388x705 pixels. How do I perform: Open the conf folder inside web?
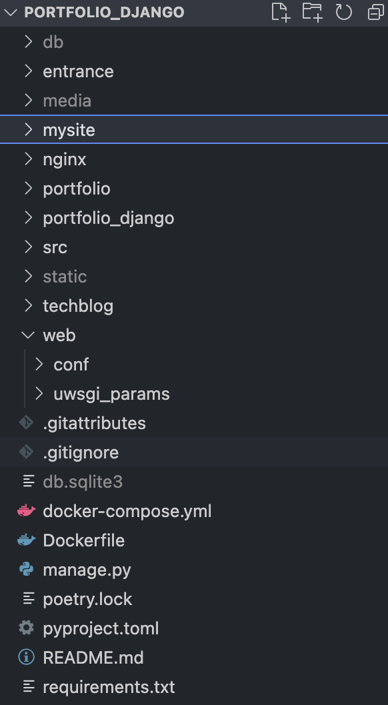[71, 364]
